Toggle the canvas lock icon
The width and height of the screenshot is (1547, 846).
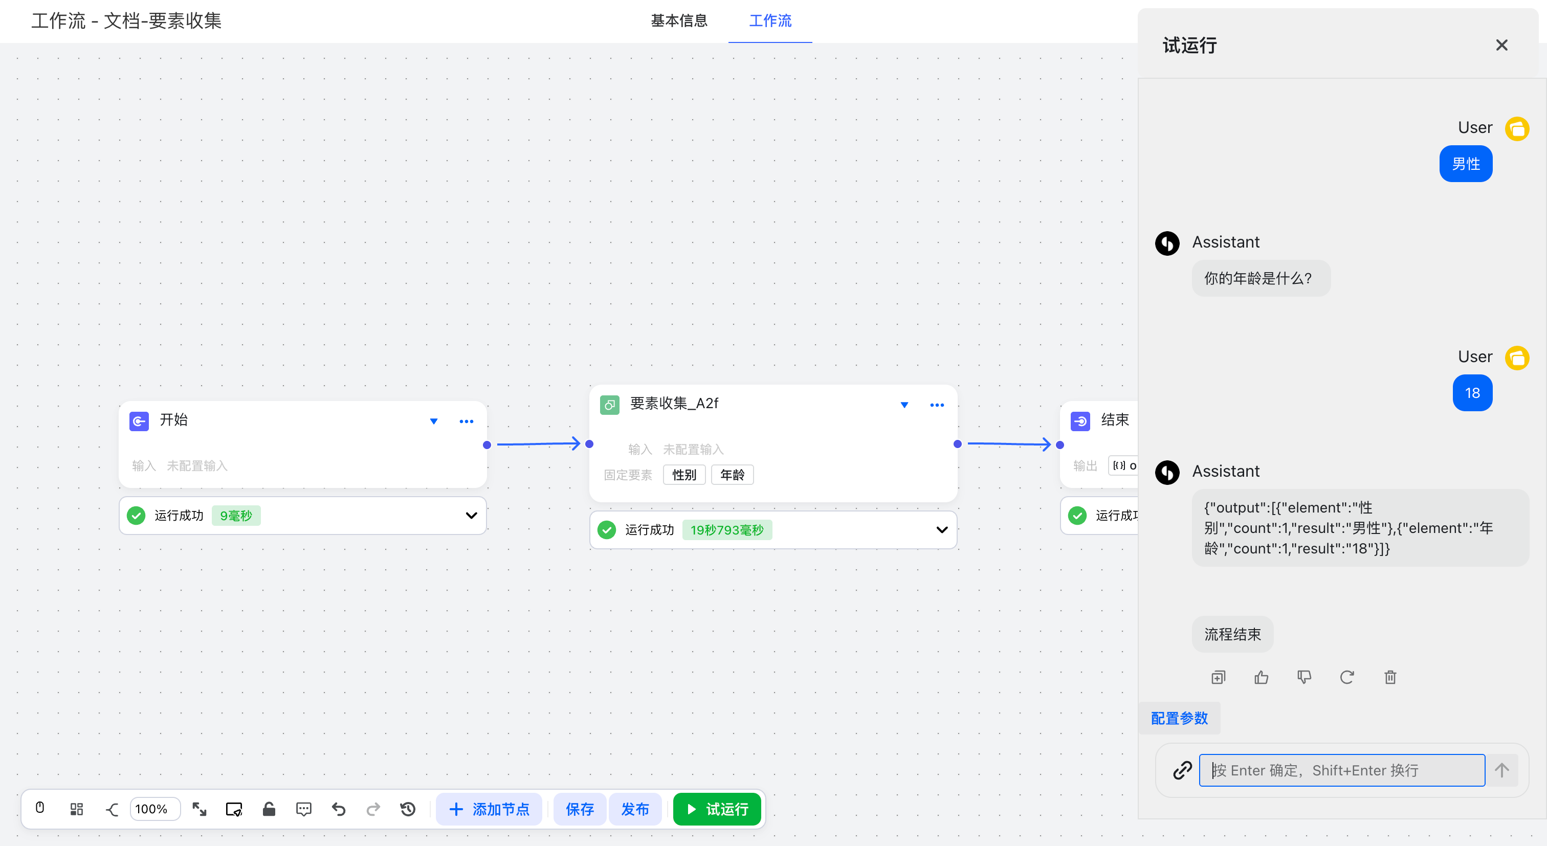(x=269, y=809)
